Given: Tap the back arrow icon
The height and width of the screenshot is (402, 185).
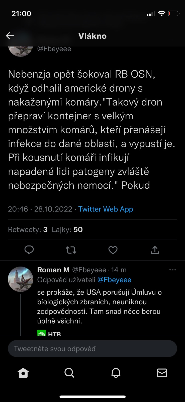Looking at the screenshot, I should point(10,36).
